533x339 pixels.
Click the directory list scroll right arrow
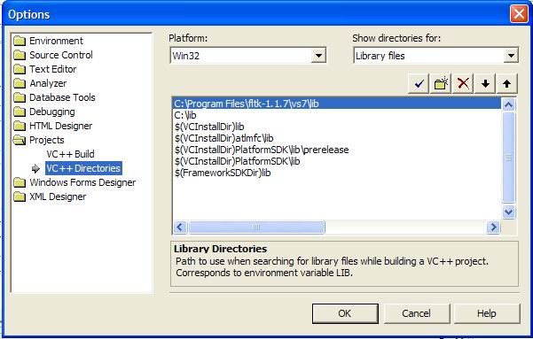[x=493, y=227]
